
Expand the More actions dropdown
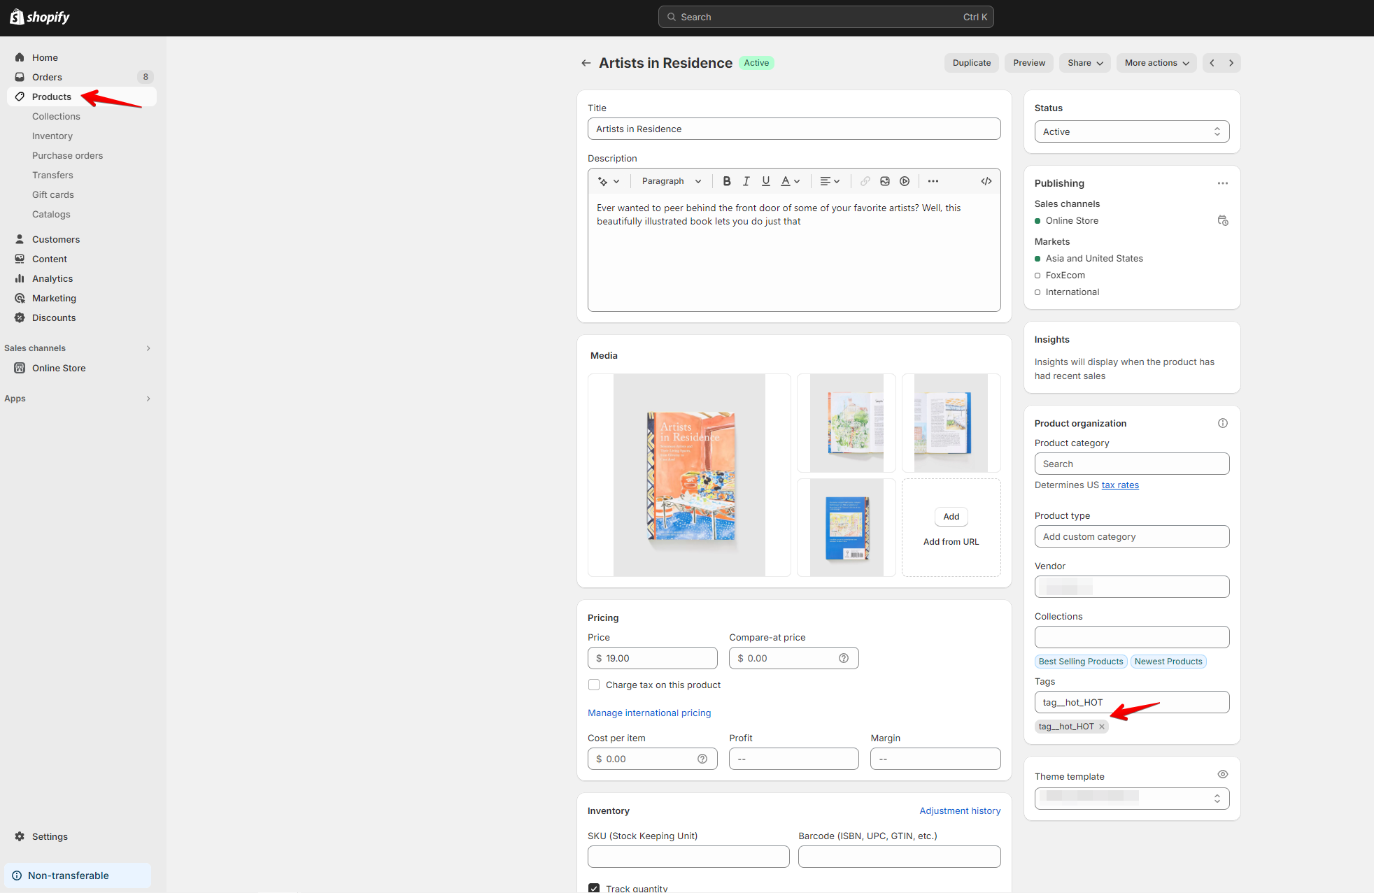tap(1156, 63)
